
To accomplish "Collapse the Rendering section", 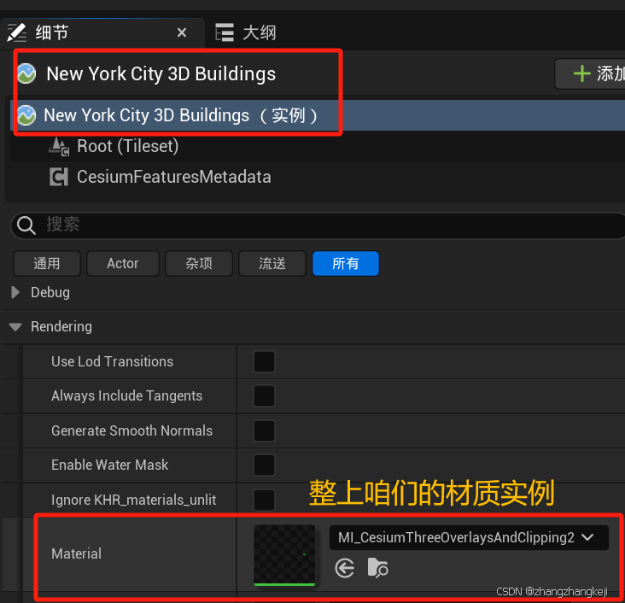I will click(x=15, y=327).
